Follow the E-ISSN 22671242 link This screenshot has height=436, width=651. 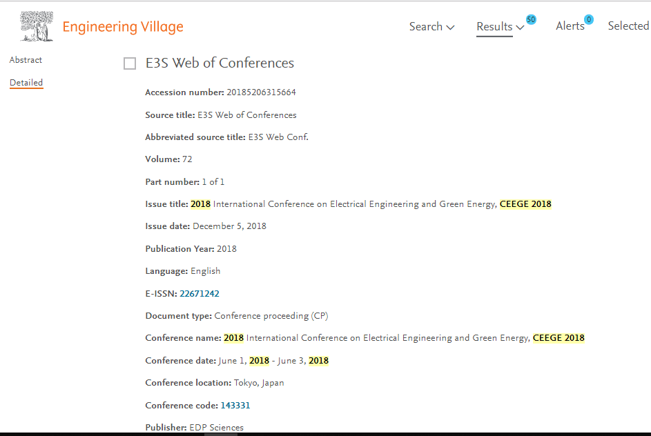click(200, 294)
